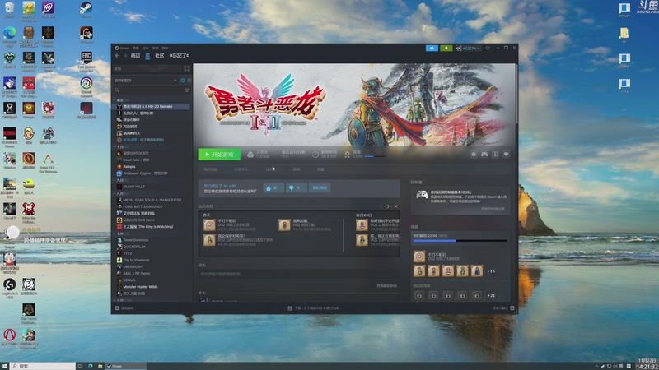The image size is (659, 370).
Task: Open the profile name tab beside 社区
Action: coord(180,55)
